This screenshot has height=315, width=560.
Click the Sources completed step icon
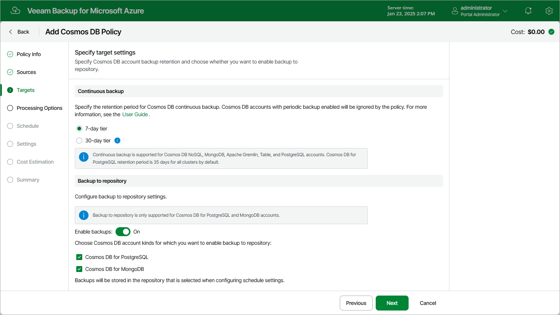tap(10, 72)
